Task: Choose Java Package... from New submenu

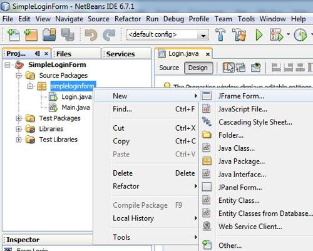Action: pyautogui.click(x=257, y=161)
